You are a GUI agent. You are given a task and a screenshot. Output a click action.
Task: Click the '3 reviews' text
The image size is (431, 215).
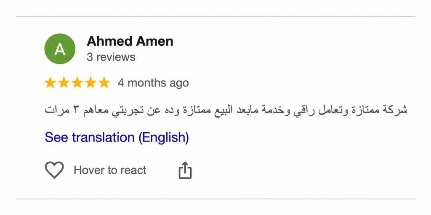pyautogui.click(x=111, y=57)
